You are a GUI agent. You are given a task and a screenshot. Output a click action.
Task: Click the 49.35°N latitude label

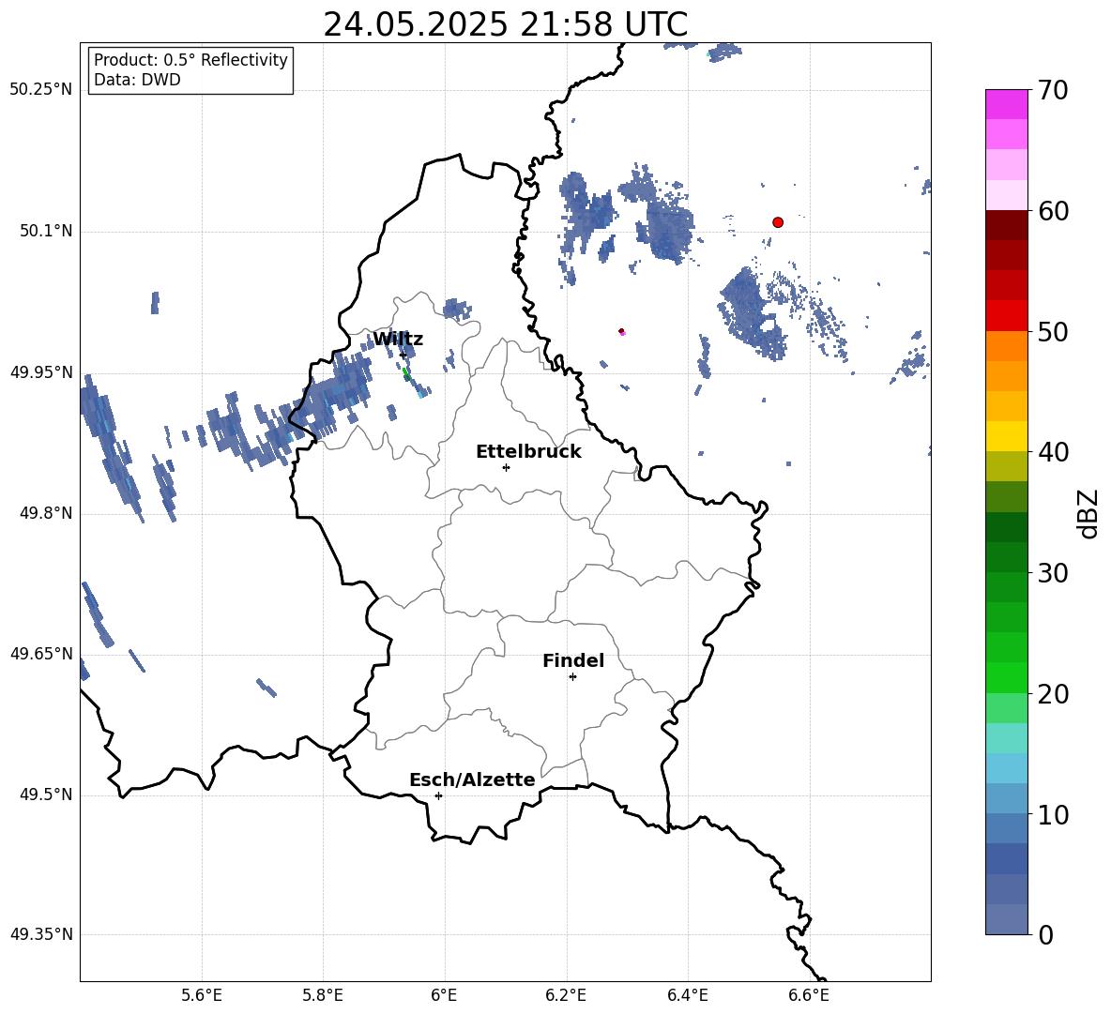41,934
